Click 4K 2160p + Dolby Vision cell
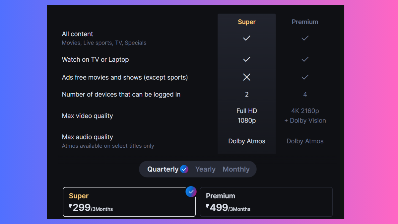The image size is (398, 224). pyautogui.click(x=305, y=116)
